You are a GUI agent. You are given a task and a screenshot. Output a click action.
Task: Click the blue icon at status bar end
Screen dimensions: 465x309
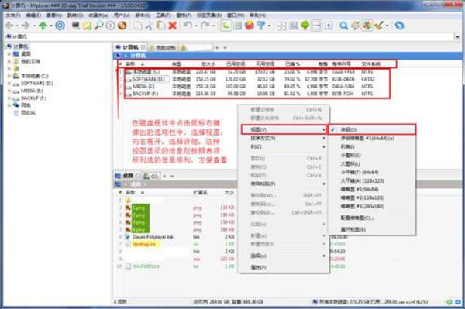pyautogui.click(x=458, y=302)
